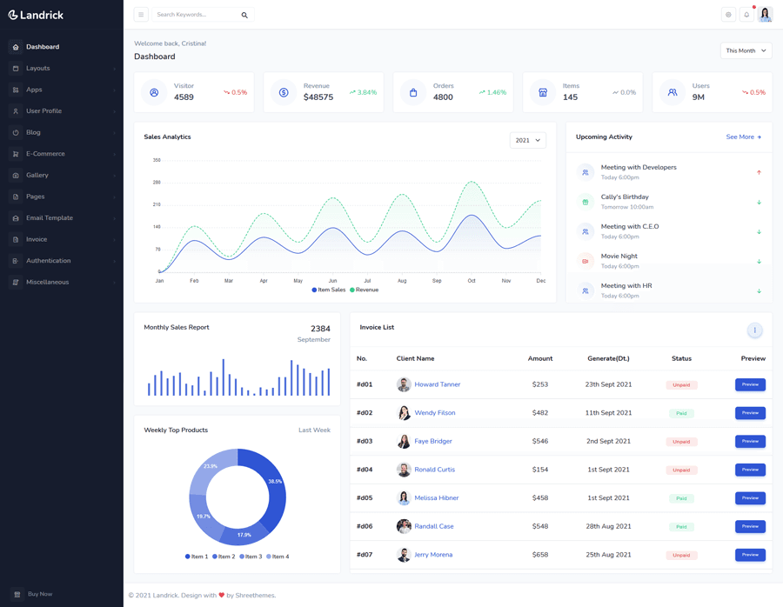Toggle the Item Sales legend in Sales Analytics
This screenshot has height=607, width=783.
click(330, 290)
